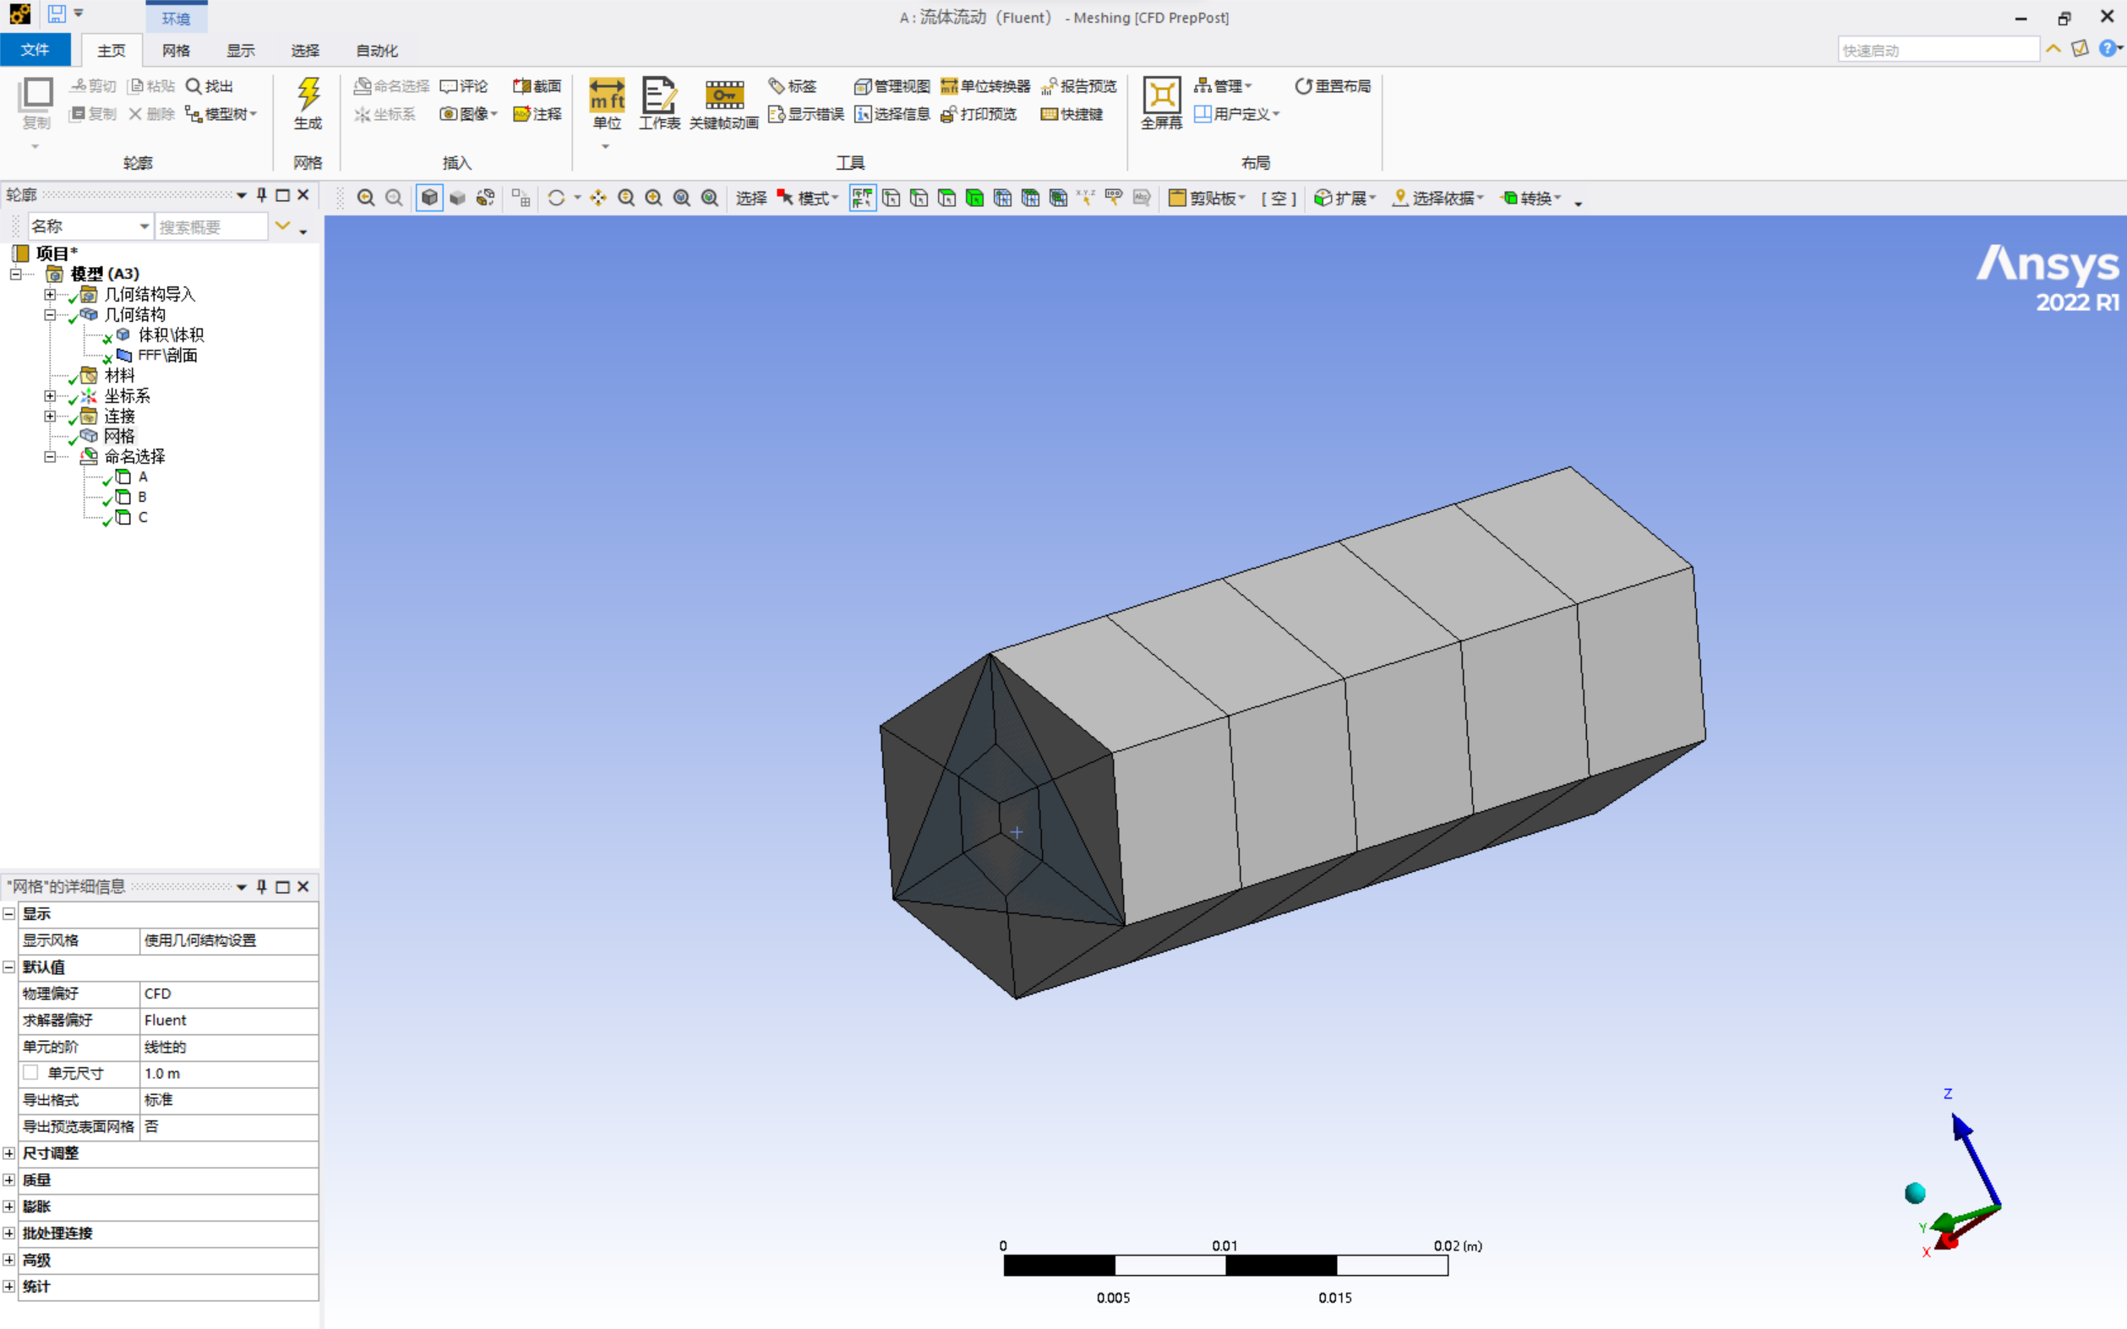Toggle pin on the mesh Details panel
The image size is (2127, 1329).
coord(261,886)
